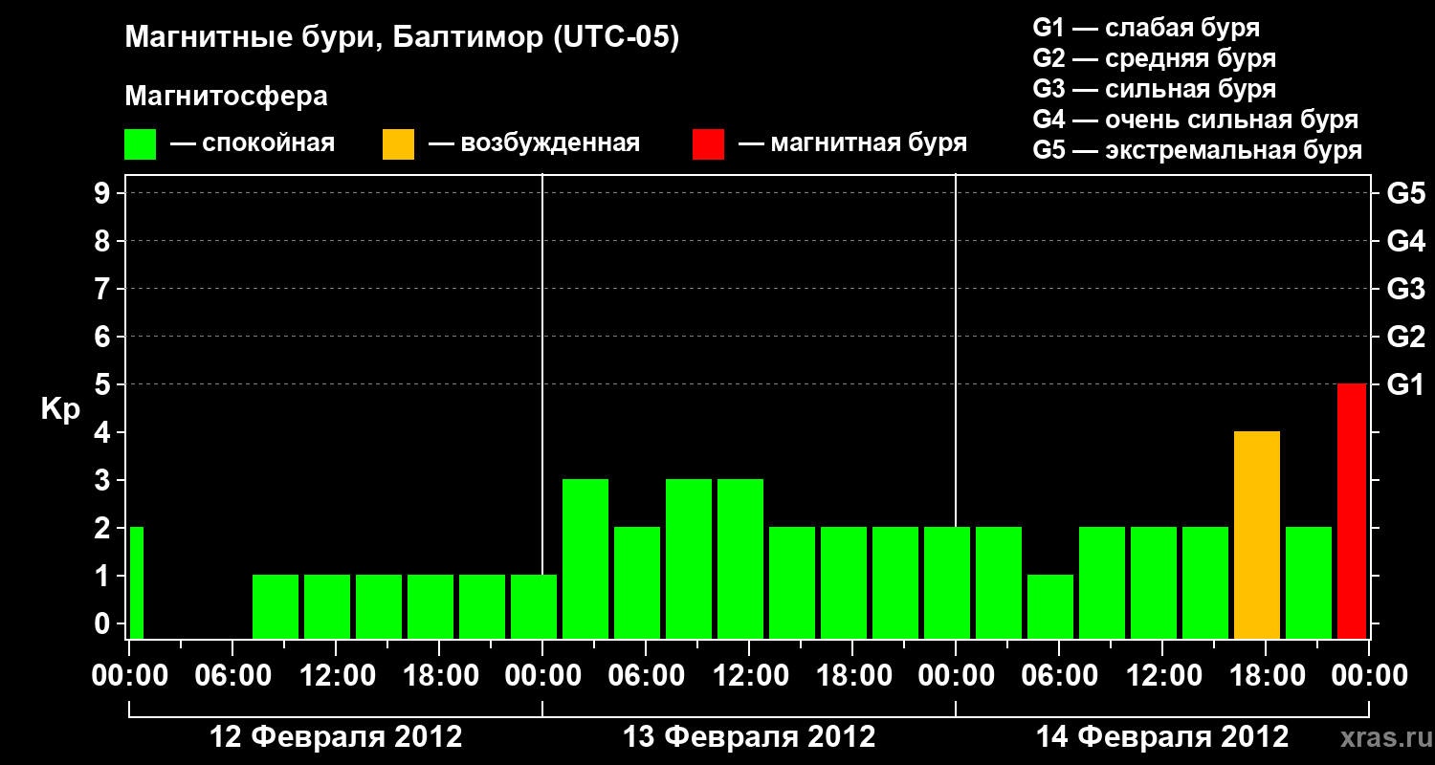Click the green 'спокойная' legend swatch

pos(141,144)
